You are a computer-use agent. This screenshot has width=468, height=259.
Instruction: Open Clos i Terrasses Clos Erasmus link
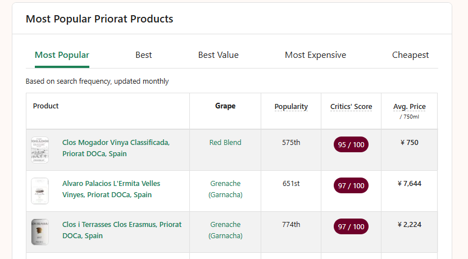pyautogui.click(x=122, y=230)
